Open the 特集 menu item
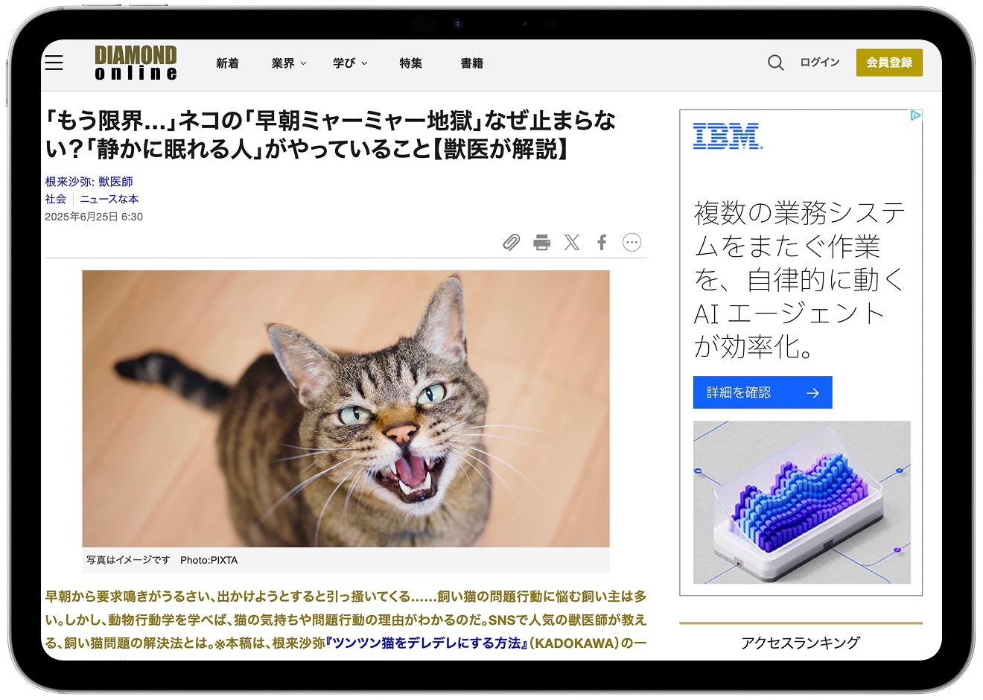 (410, 63)
